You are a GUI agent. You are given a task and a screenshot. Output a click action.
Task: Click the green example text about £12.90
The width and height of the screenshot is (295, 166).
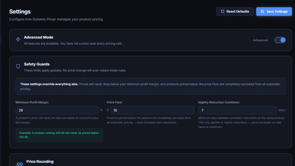pos(59,135)
